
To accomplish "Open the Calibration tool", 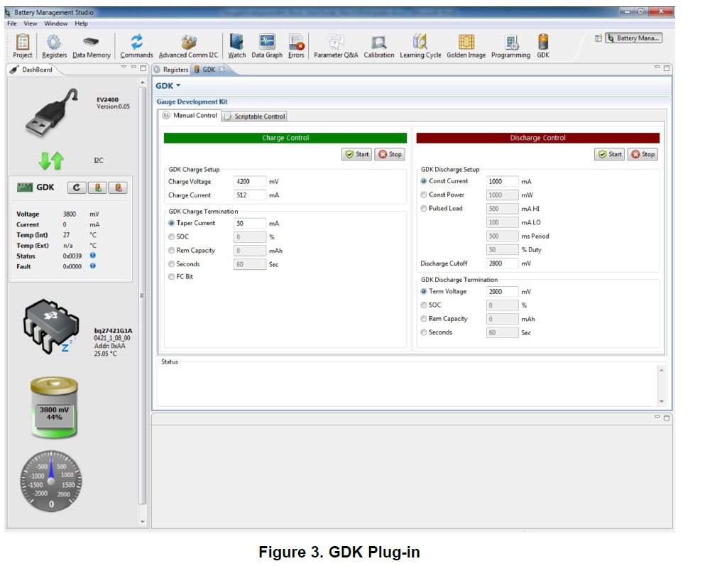I will click(x=378, y=46).
